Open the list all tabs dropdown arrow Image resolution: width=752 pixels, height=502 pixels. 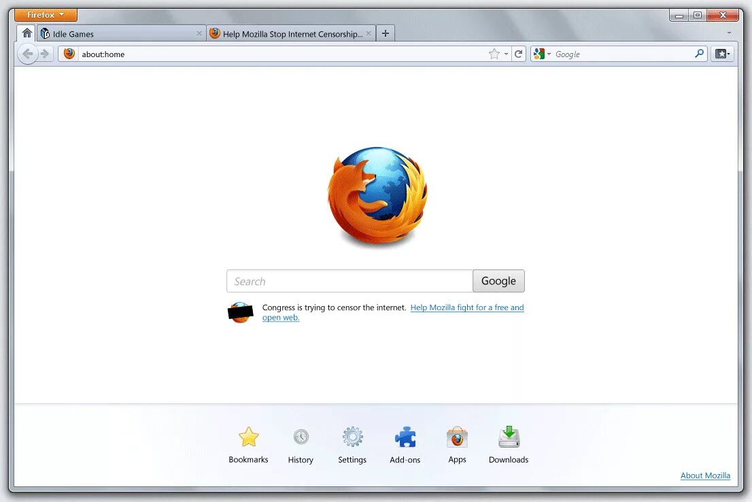[x=729, y=33]
